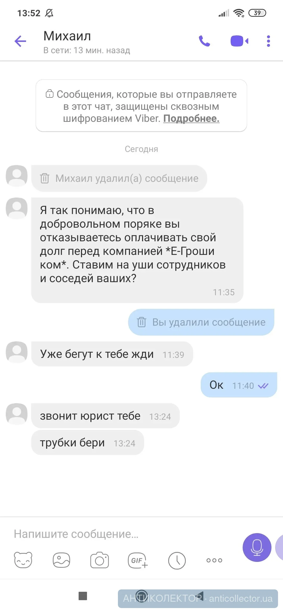Open the Подробнее encryption link
This screenshot has height=613, width=283.
point(191,119)
